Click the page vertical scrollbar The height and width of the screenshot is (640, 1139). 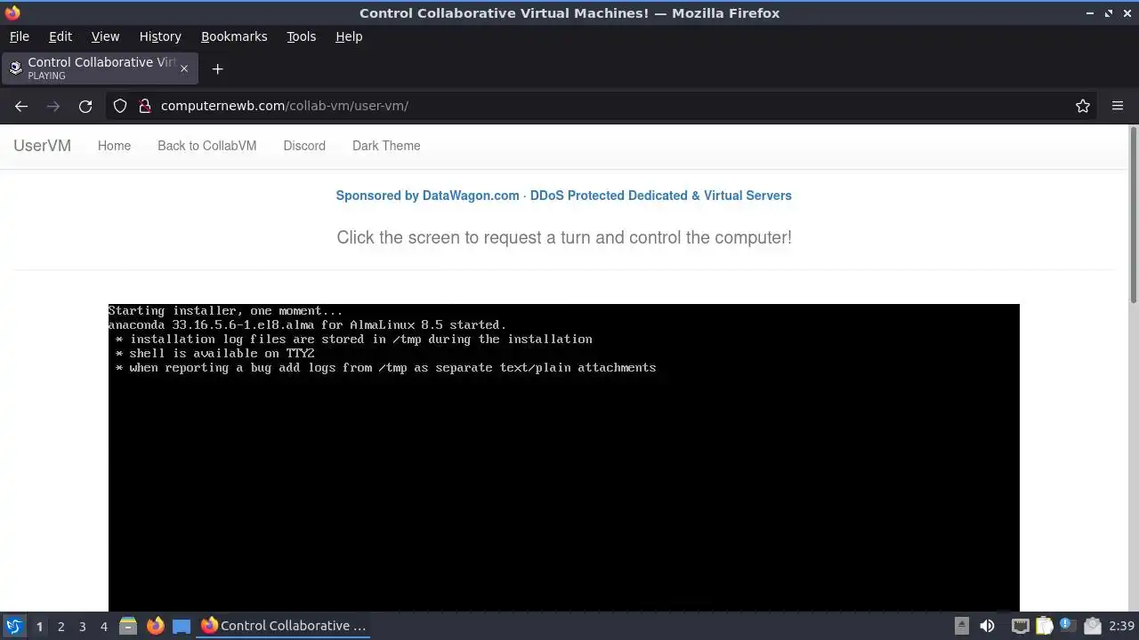(x=1133, y=216)
